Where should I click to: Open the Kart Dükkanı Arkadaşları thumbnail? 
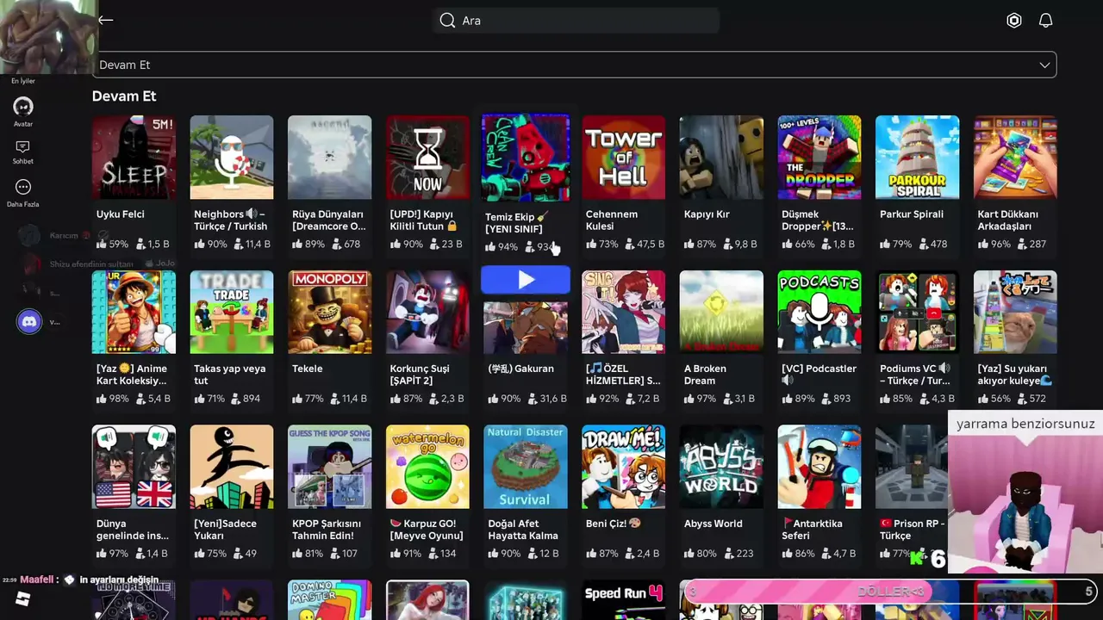pos(1015,158)
